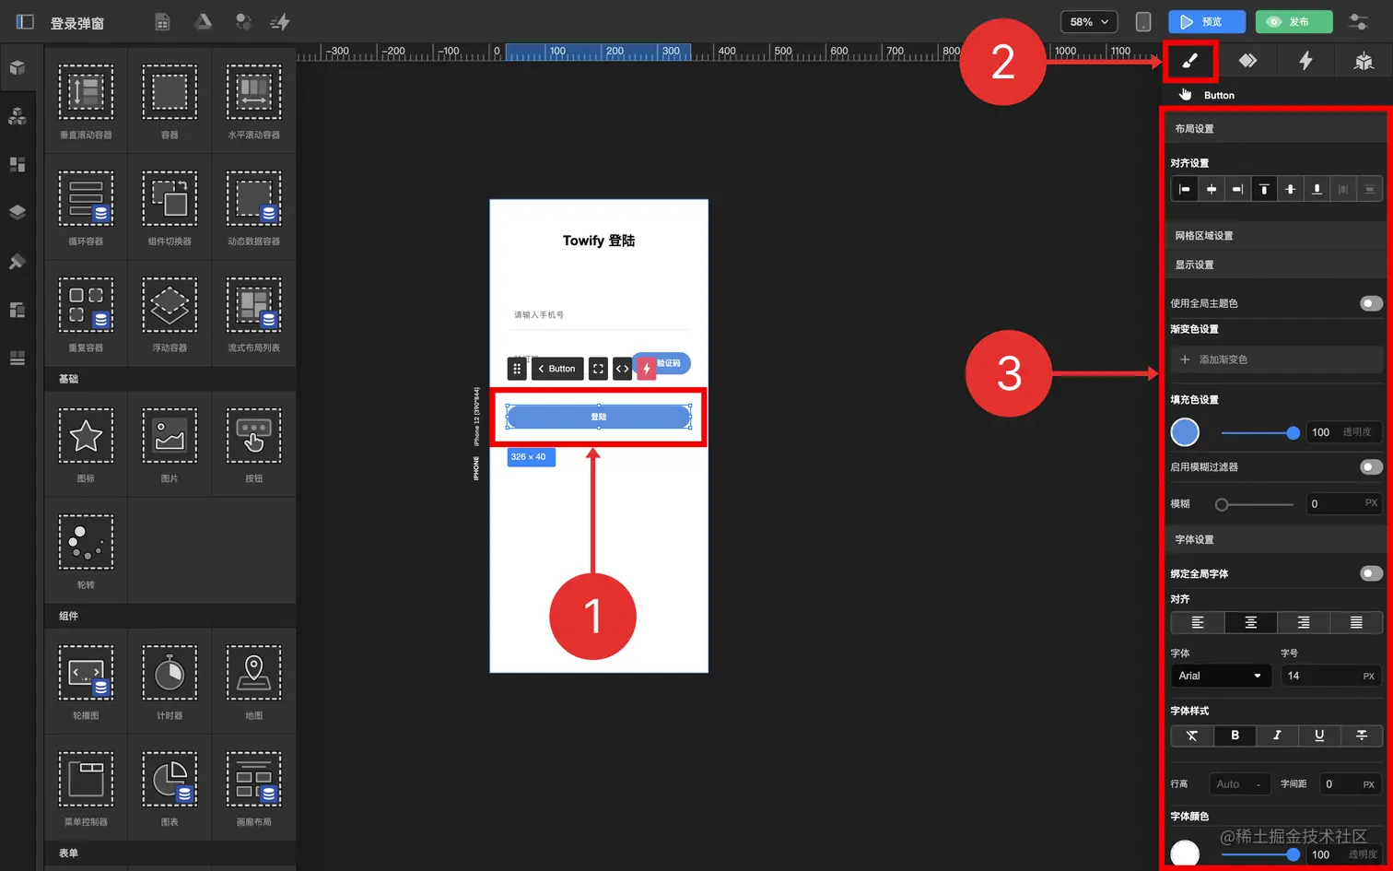
Task: Click the 模糊 blur slider handle
Action: pyautogui.click(x=1222, y=504)
